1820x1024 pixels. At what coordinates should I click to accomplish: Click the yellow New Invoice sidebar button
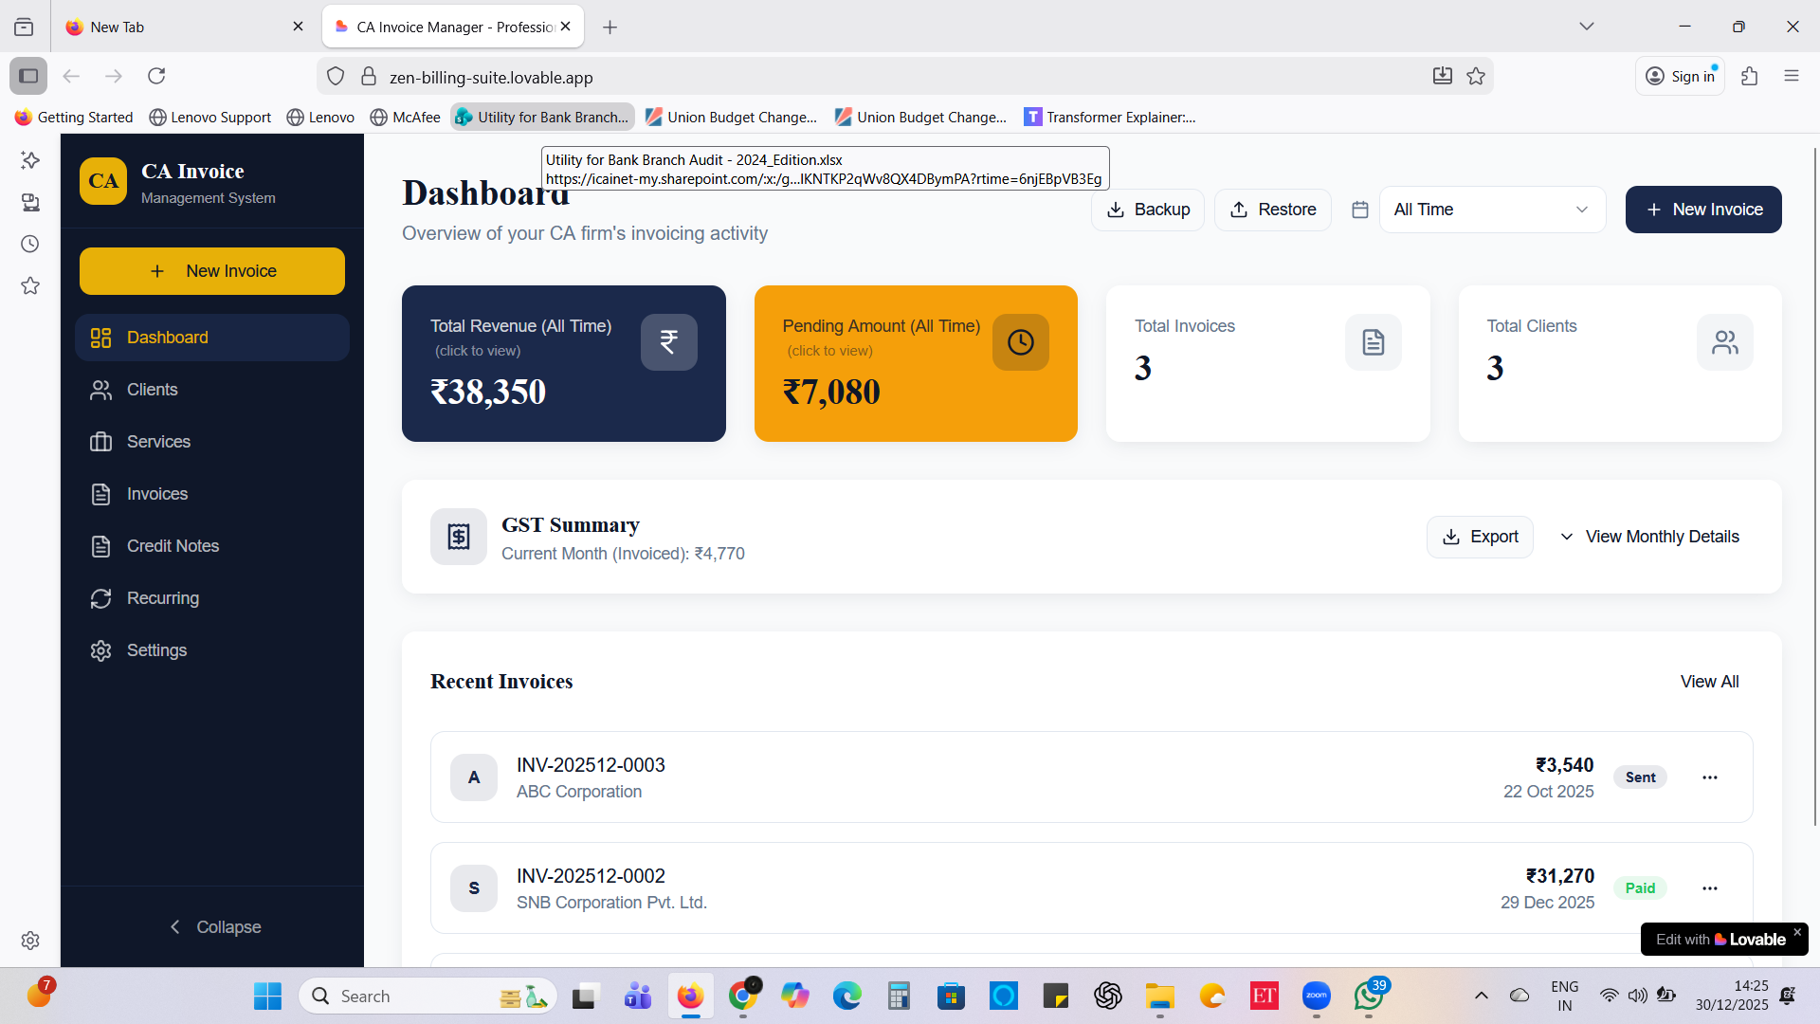click(x=212, y=271)
